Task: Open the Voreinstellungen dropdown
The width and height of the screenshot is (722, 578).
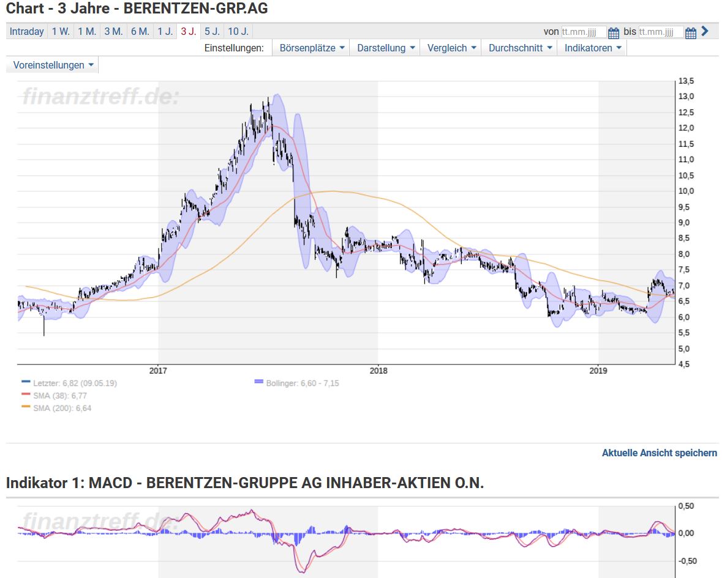Action: point(53,65)
